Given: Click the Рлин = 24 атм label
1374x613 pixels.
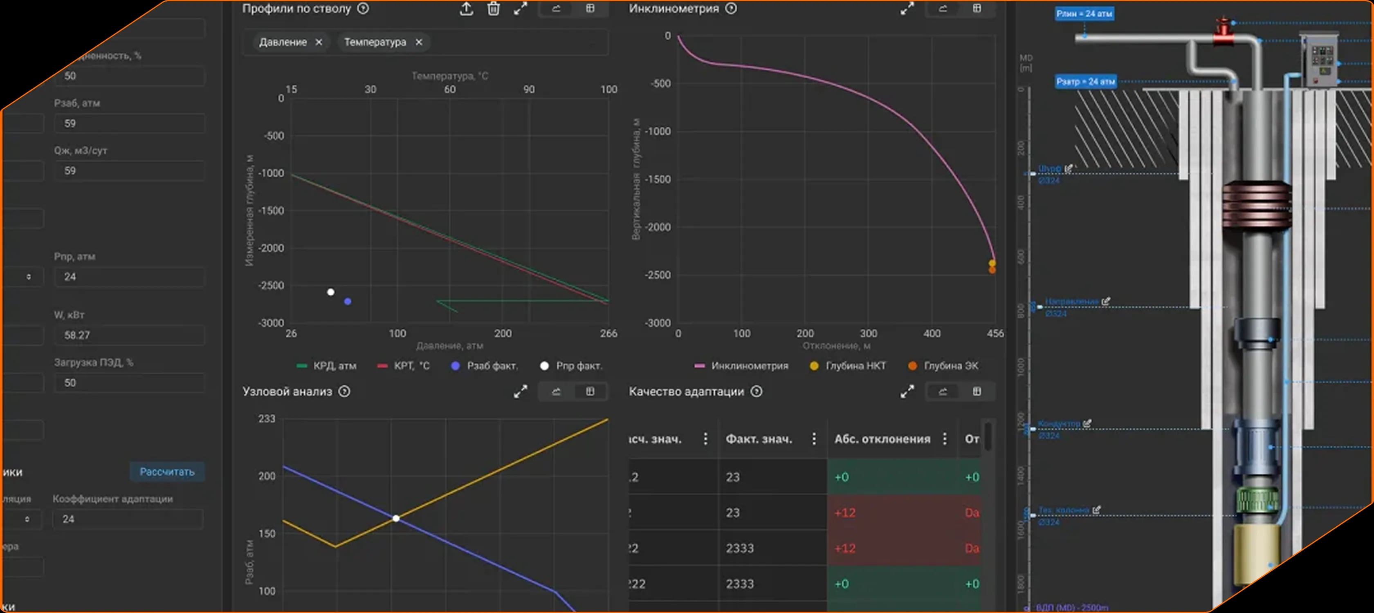Looking at the screenshot, I should [1084, 14].
